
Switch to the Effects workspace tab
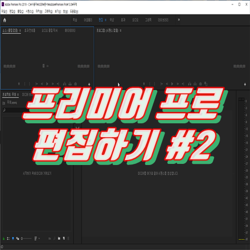(123, 20)
